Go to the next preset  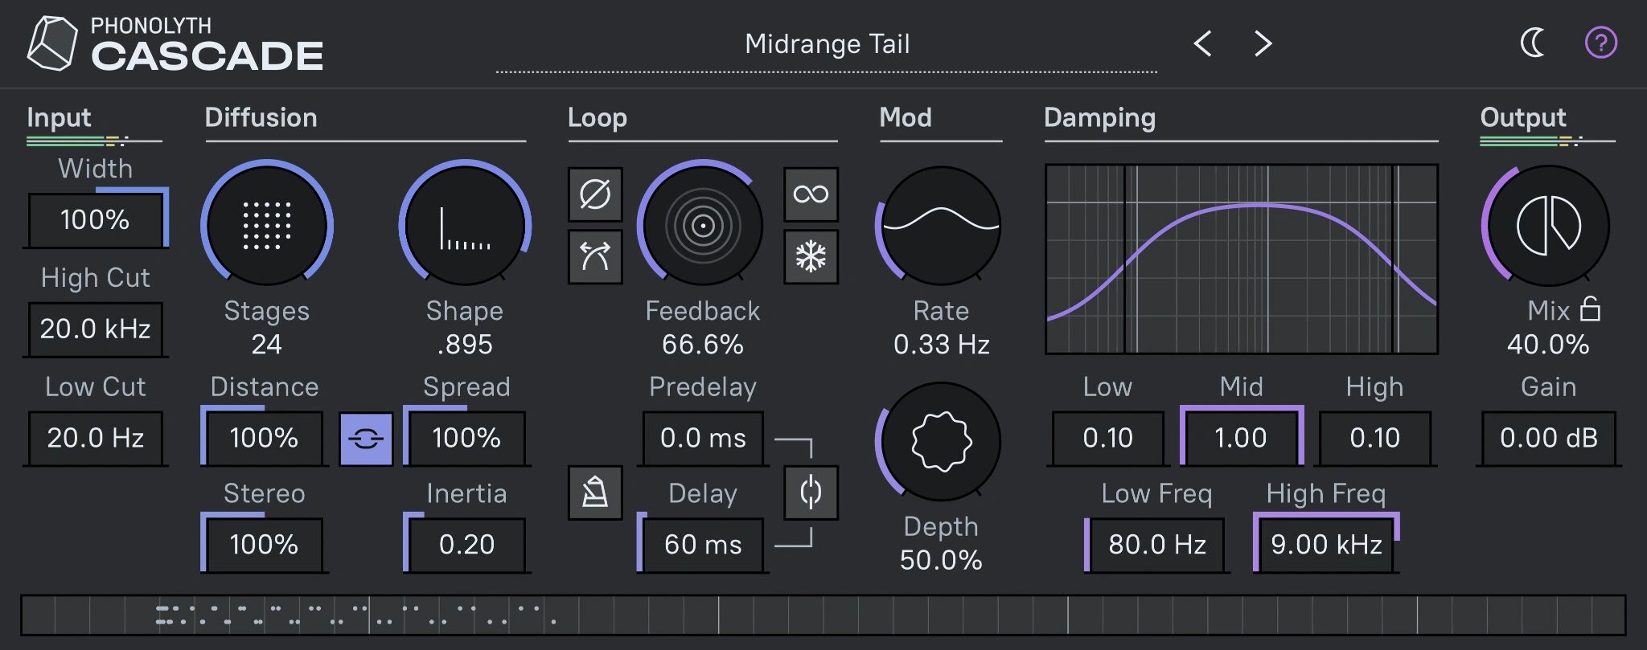tap(1263, 43)
